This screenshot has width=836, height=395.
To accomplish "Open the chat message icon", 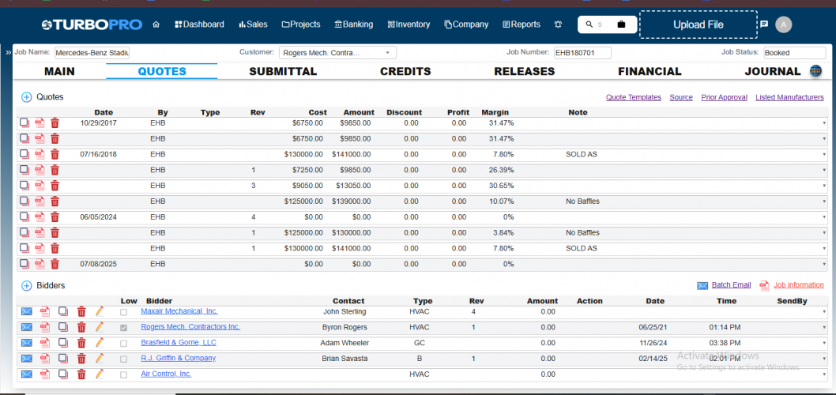I will [x=764, y=24].
